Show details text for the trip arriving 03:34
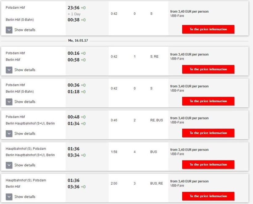This screenshot has width=253, height=204. point(25,165)
